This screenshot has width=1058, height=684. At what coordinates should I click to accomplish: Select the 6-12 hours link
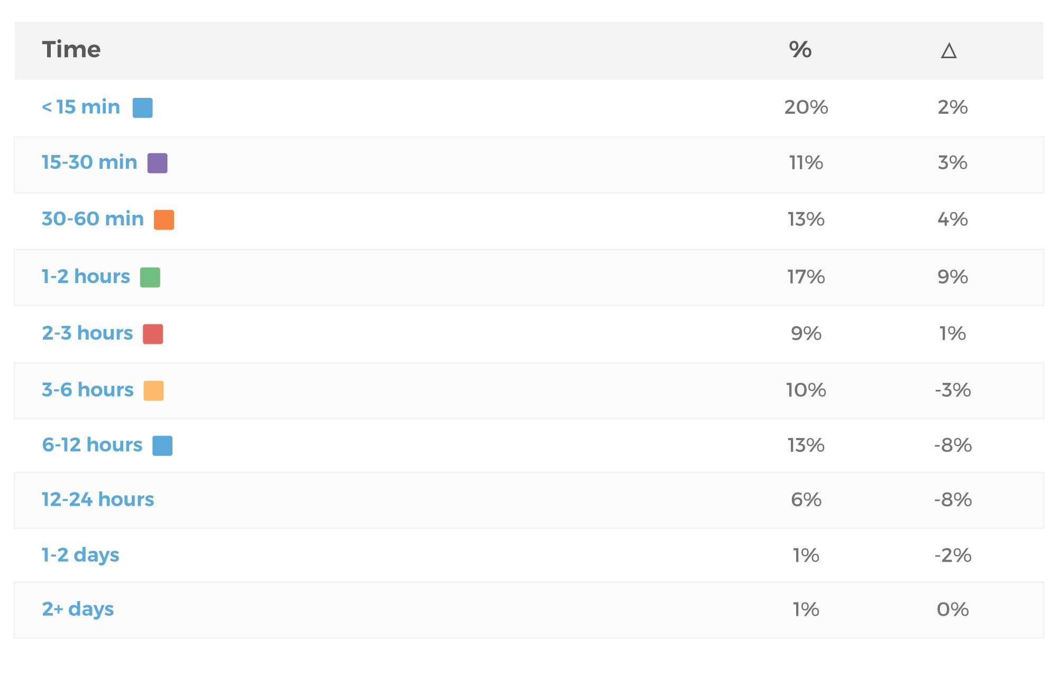[92, 445]
